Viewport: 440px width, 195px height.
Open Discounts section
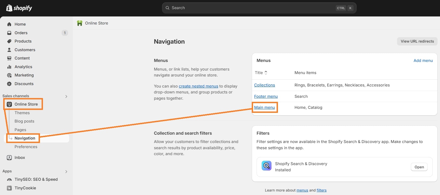tap(24, 84)
